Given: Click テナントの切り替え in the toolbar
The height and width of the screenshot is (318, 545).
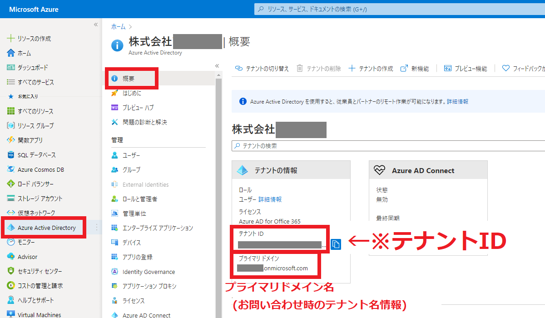Looking at the screenshot, I should point(262,69).
